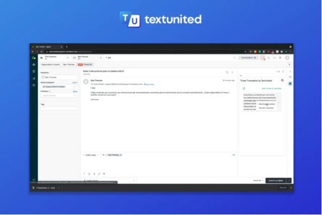Image resolution: width=322 pixels, height=215 pixels.
Task: Open the user profile avatar in header
Action: pyautogui.click(x=287, y=58)
